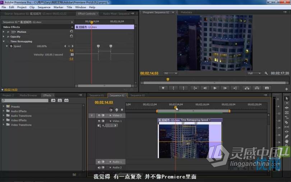Reset the Motion effect
This screenshot has width=291, height=182.
coord(71,31)
